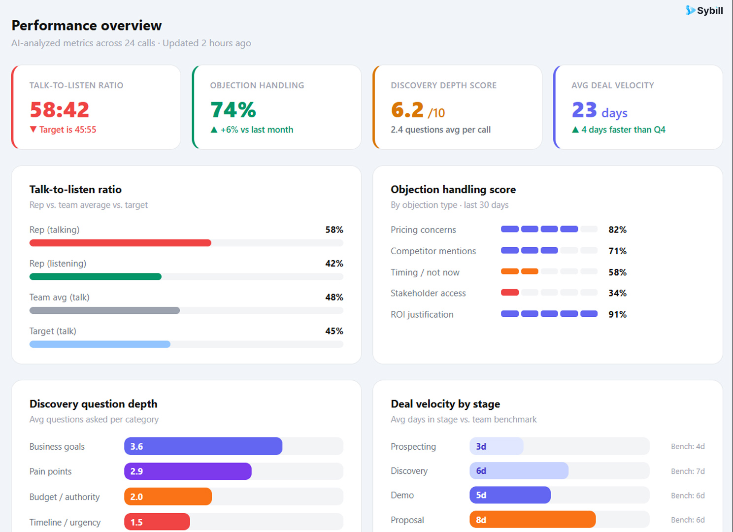
Task: Click the Competitor mentions segmented score bar
Action: coord(549,250)
